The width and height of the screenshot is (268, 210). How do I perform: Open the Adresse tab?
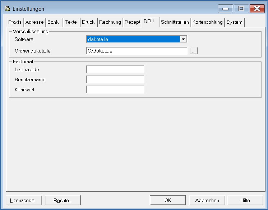pyautogui.click(x=34, y=22)
